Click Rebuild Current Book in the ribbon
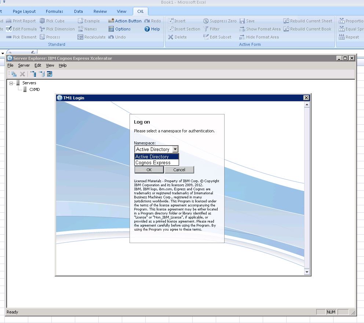 [307, 29]
